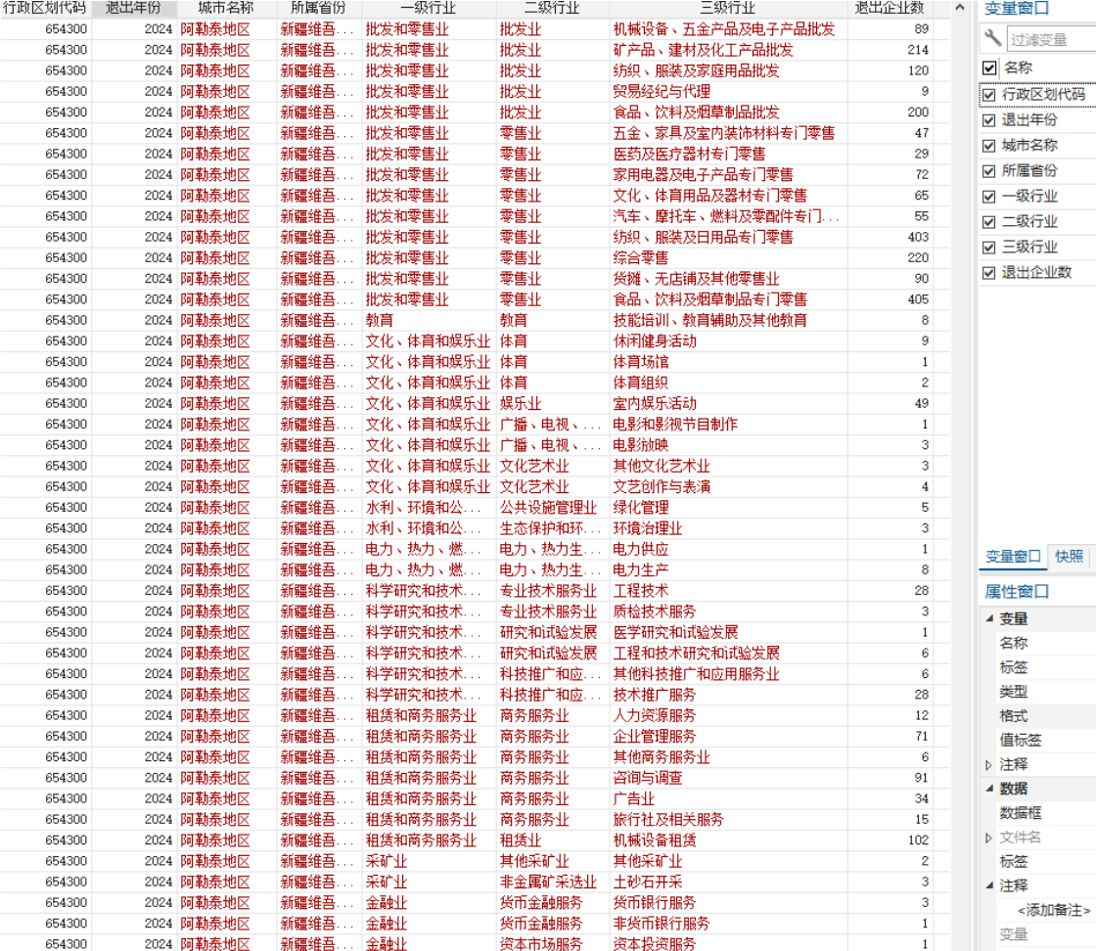
Task: Select the 城市名称 column header
Action: [226, 8]
